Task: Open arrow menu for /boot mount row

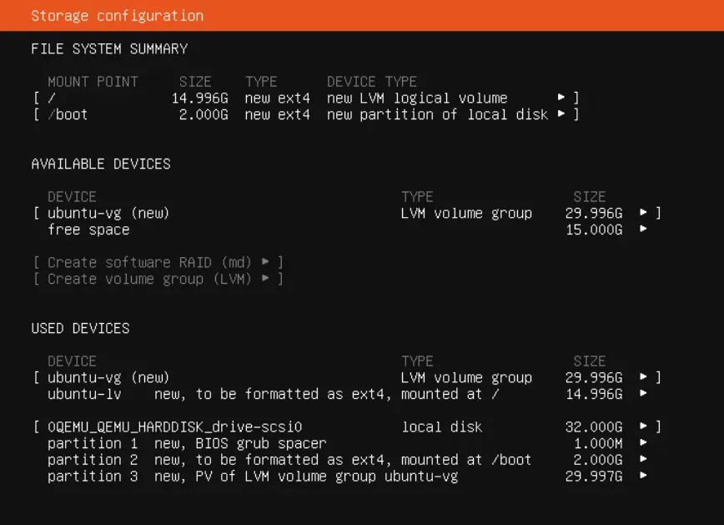Action: 561,114
